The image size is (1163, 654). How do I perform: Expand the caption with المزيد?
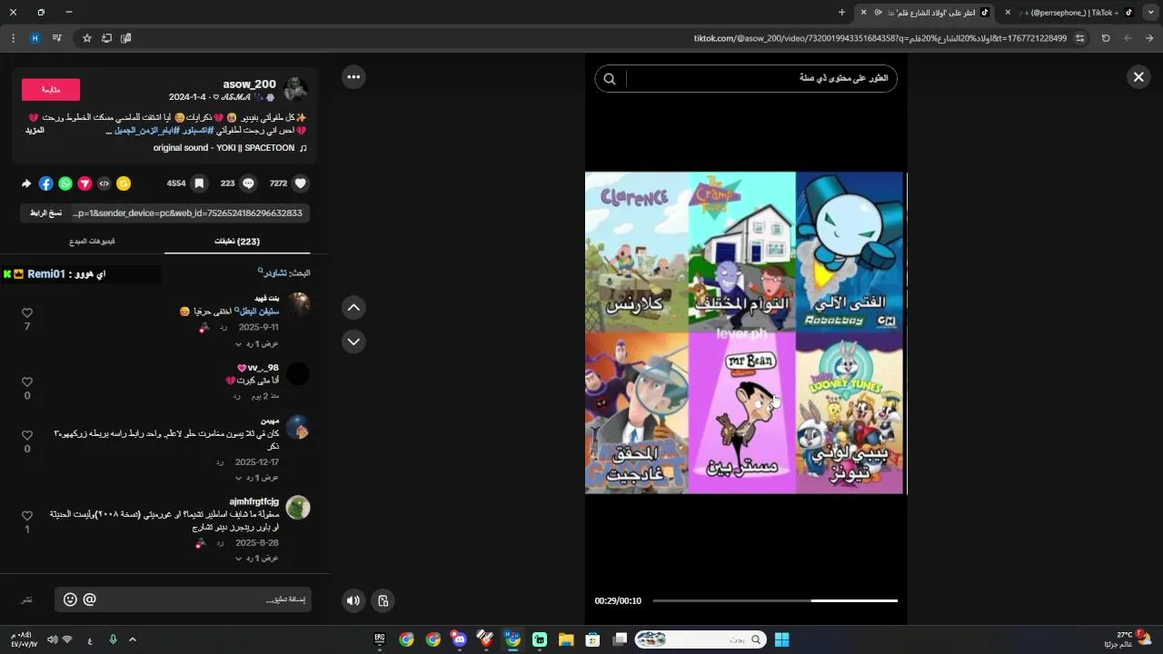[35, 131]
